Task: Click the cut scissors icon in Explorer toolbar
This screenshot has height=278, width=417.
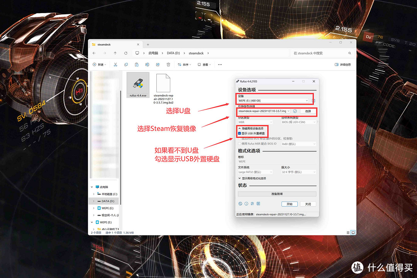Action: point(115,64)
